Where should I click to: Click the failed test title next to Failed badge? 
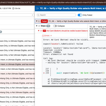77,21
